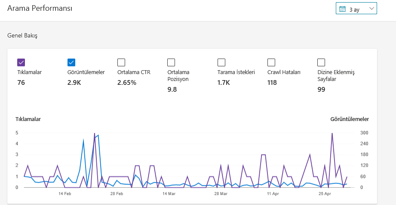
Task: Uncheck the blue Görüntülemeler checkbox
Action: point(71,62)
